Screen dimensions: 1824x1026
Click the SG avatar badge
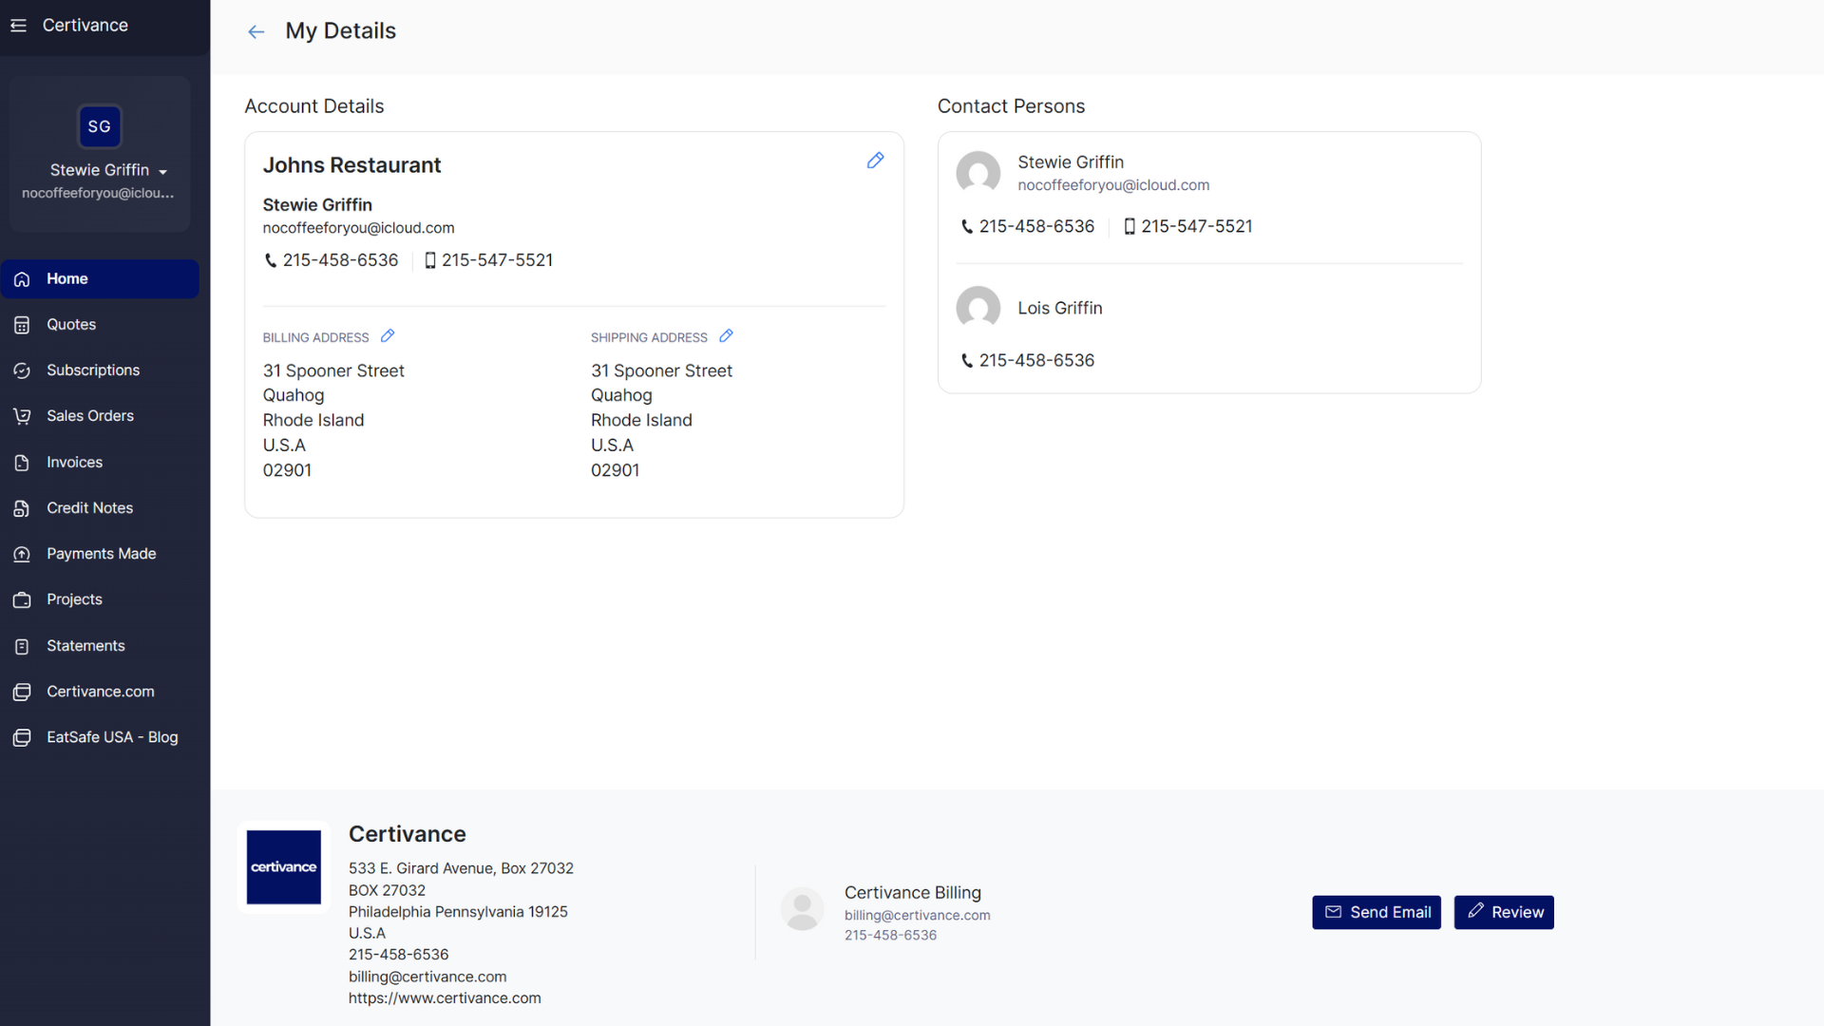tap(100, 126)
